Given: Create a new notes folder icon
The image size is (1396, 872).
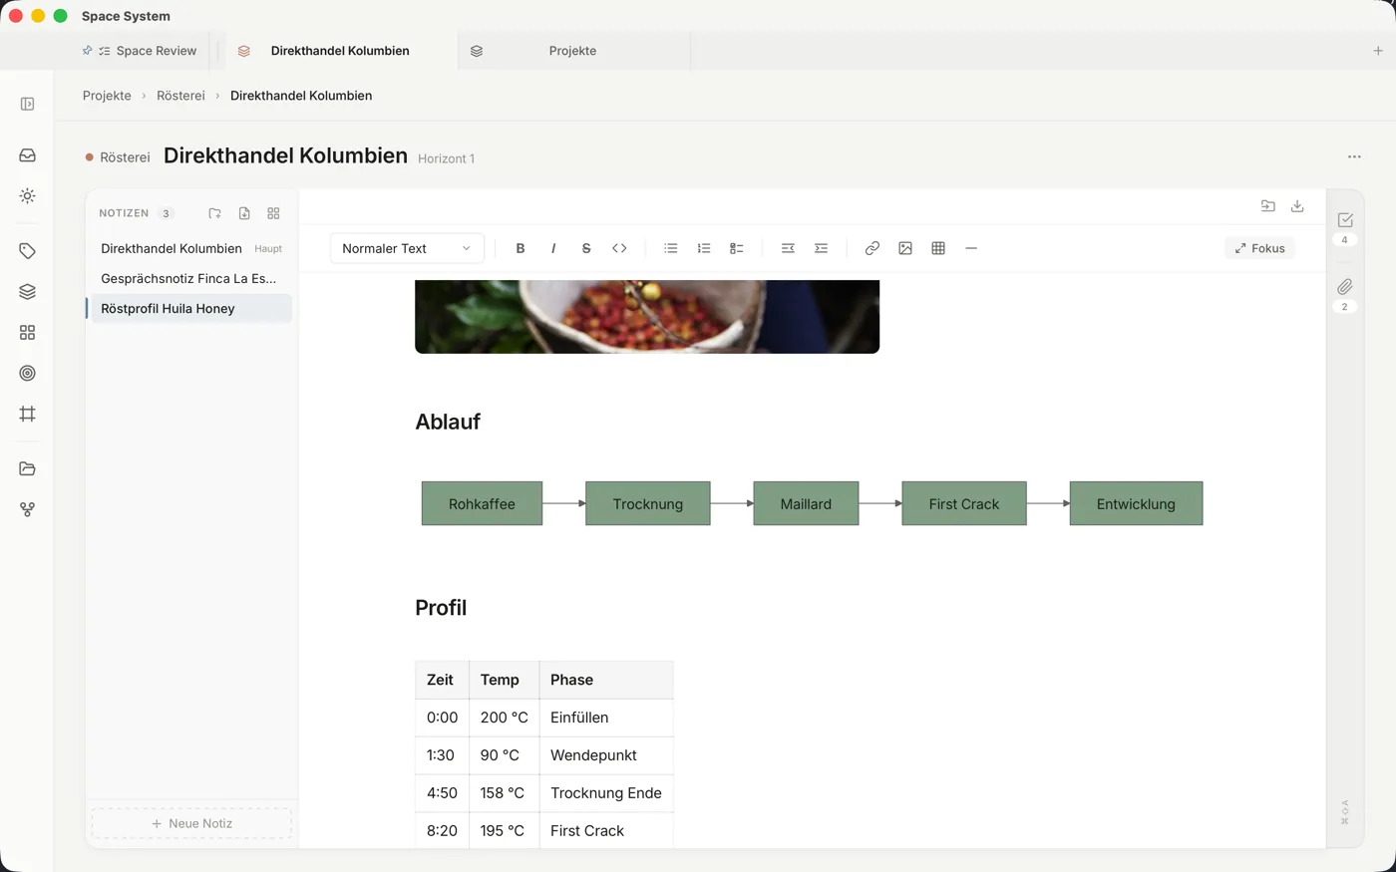Looking at the screenshot, I should [x=214, y=213].
